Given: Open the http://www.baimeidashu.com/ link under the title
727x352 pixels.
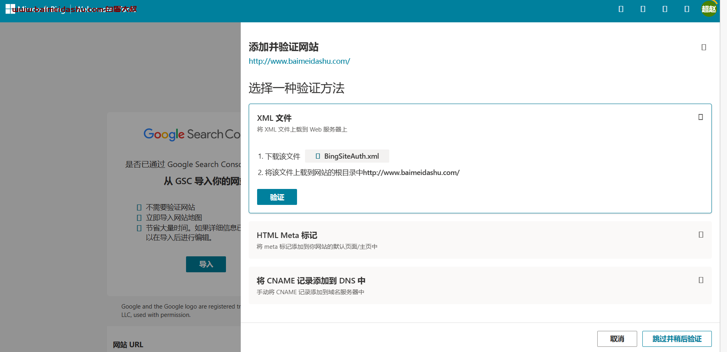Looking at the screenshot, I should click(299, 61).
